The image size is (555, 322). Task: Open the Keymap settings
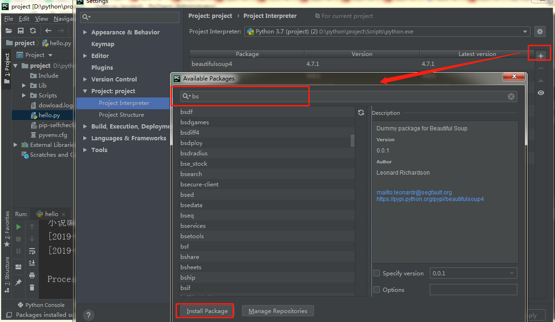[103, 44]
